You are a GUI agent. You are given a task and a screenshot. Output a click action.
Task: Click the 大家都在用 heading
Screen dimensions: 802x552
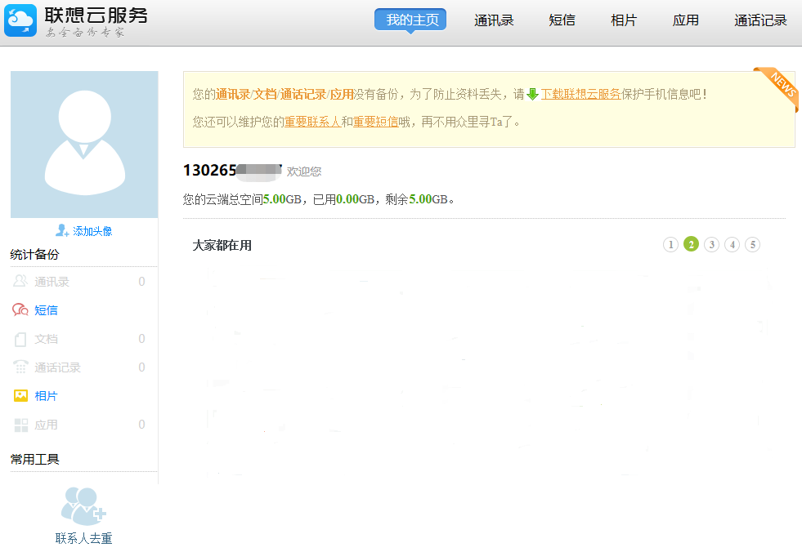[222, 245]
